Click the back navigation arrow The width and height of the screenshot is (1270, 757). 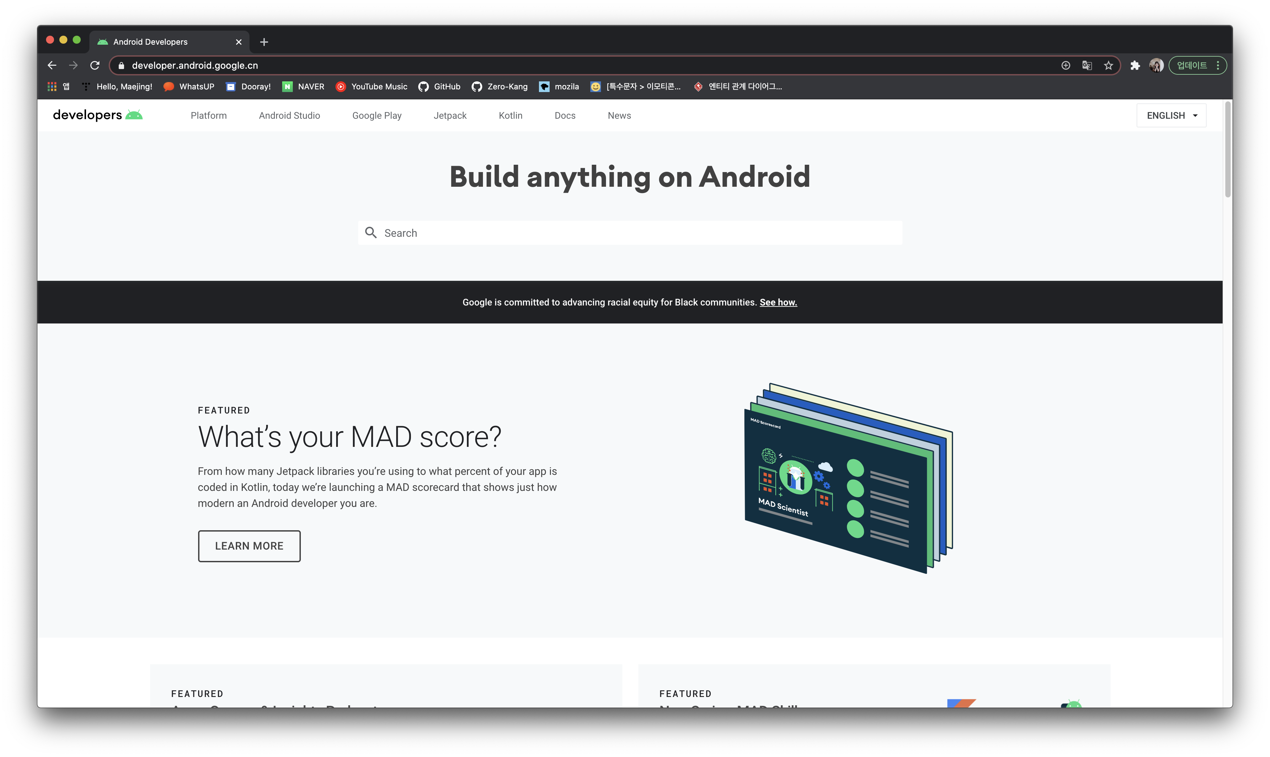point(51,65)
